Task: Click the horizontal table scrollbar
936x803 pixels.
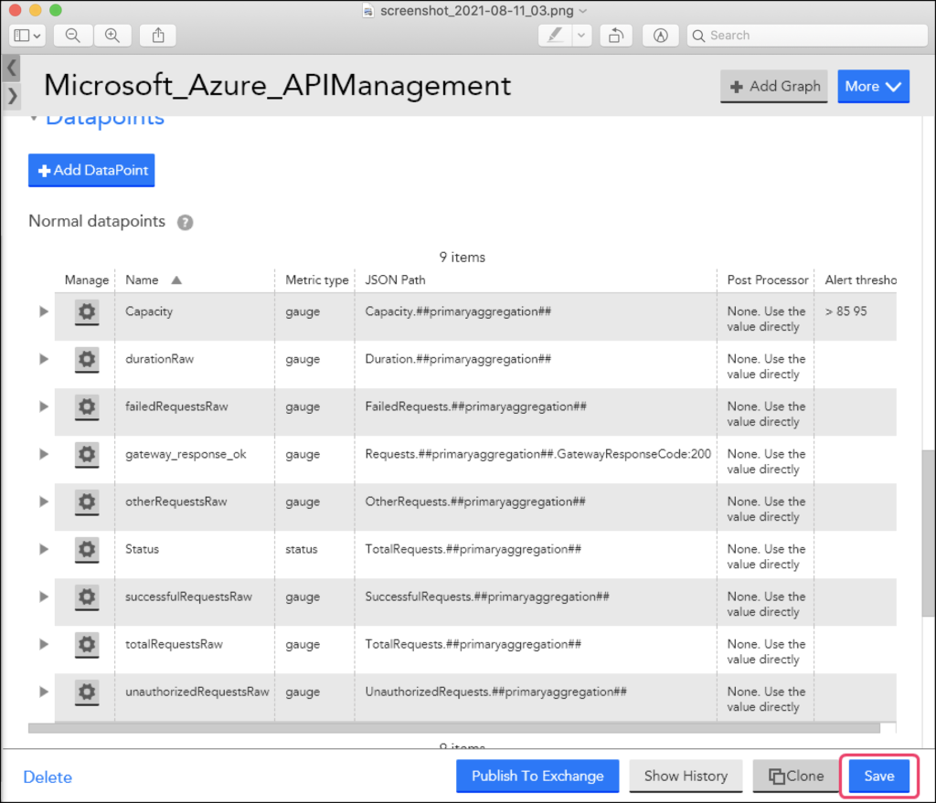Action: [453, 728]
